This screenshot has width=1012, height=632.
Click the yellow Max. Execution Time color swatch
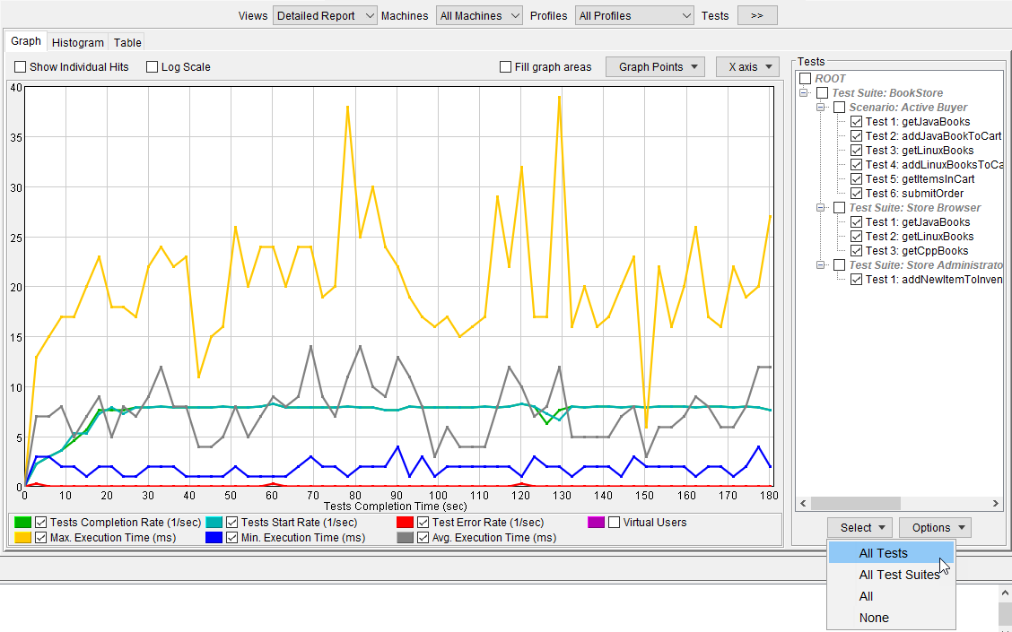22,537
